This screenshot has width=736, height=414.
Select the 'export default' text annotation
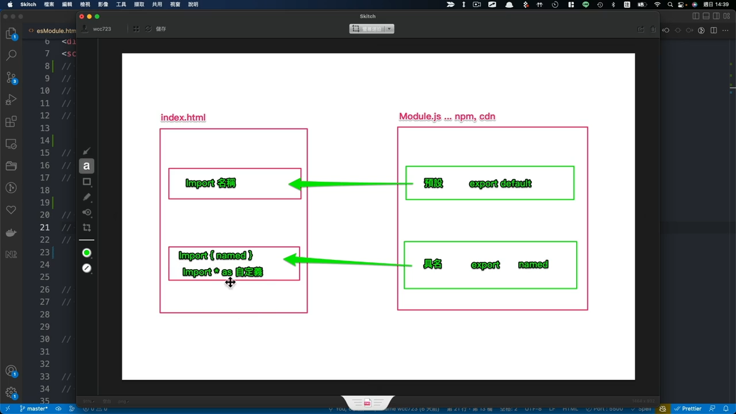(x=500, y=183)
